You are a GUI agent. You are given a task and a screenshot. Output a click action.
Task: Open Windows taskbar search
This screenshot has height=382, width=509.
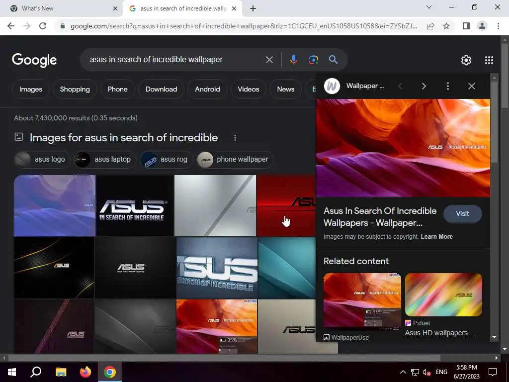click(x=36, y=372)
